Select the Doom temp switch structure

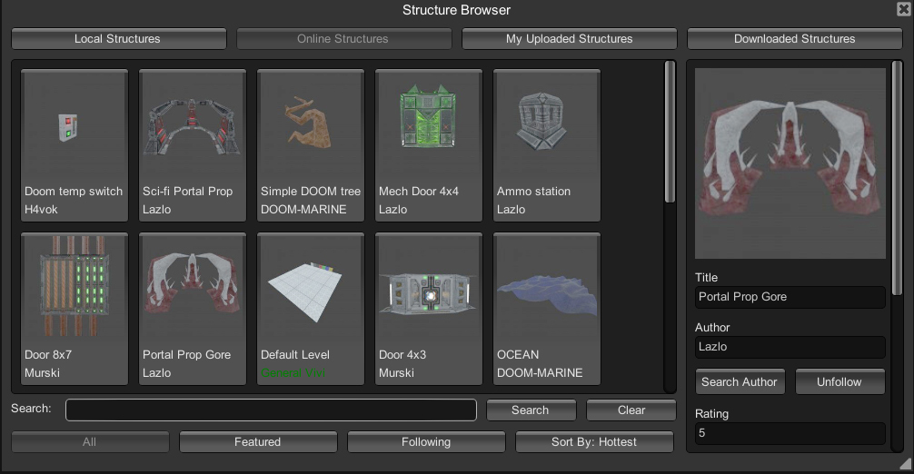tap(75, 145)
